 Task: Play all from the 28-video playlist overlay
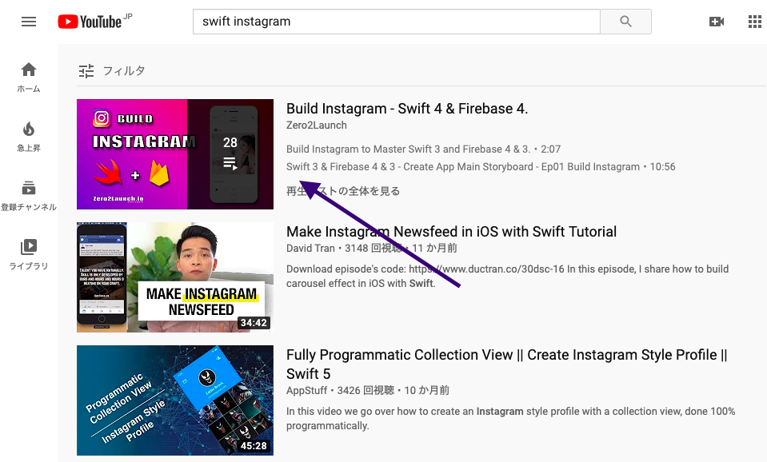(x=230, y=154)
